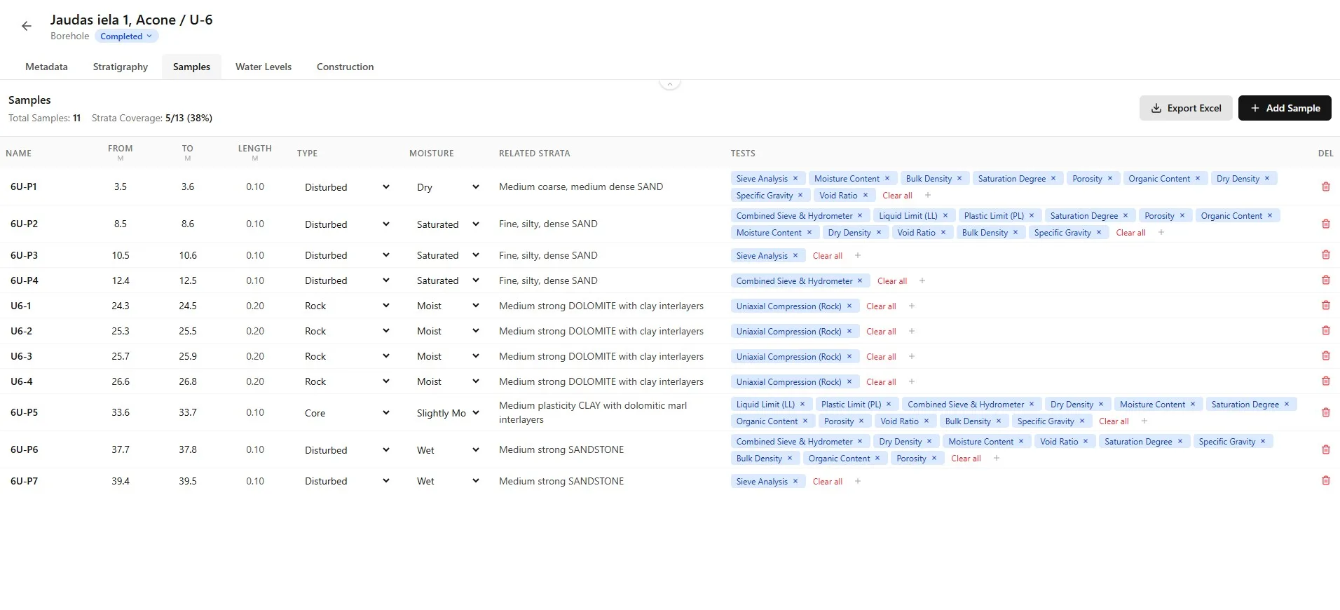Go to the Water Levels tab
The height and width of the screenshot is (610, 1340).
point(264,67)
